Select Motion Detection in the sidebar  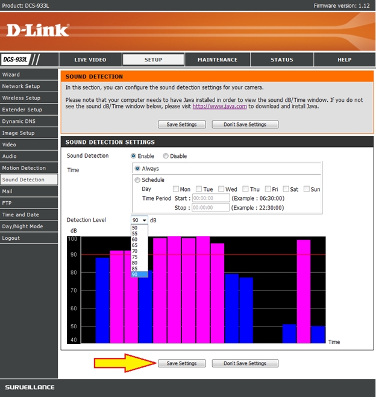pos(24,168)
